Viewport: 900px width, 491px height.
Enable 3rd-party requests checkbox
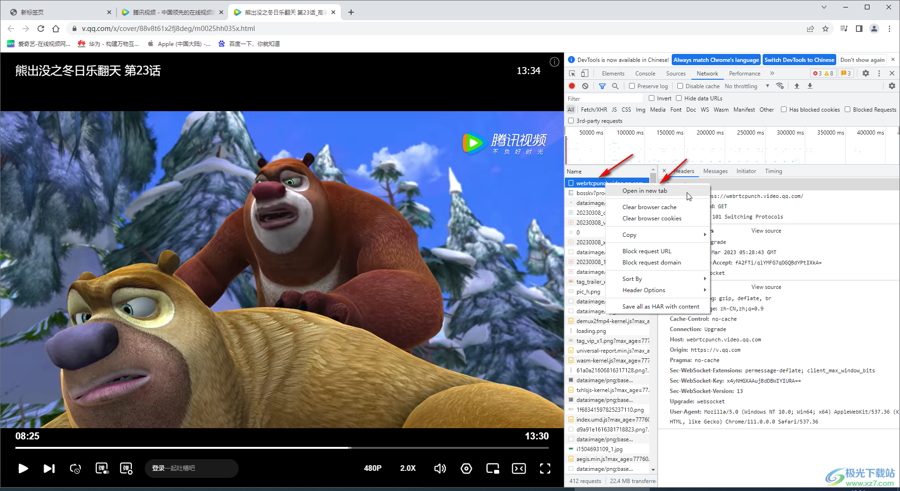pyautogui.click(x=571, y=121)
